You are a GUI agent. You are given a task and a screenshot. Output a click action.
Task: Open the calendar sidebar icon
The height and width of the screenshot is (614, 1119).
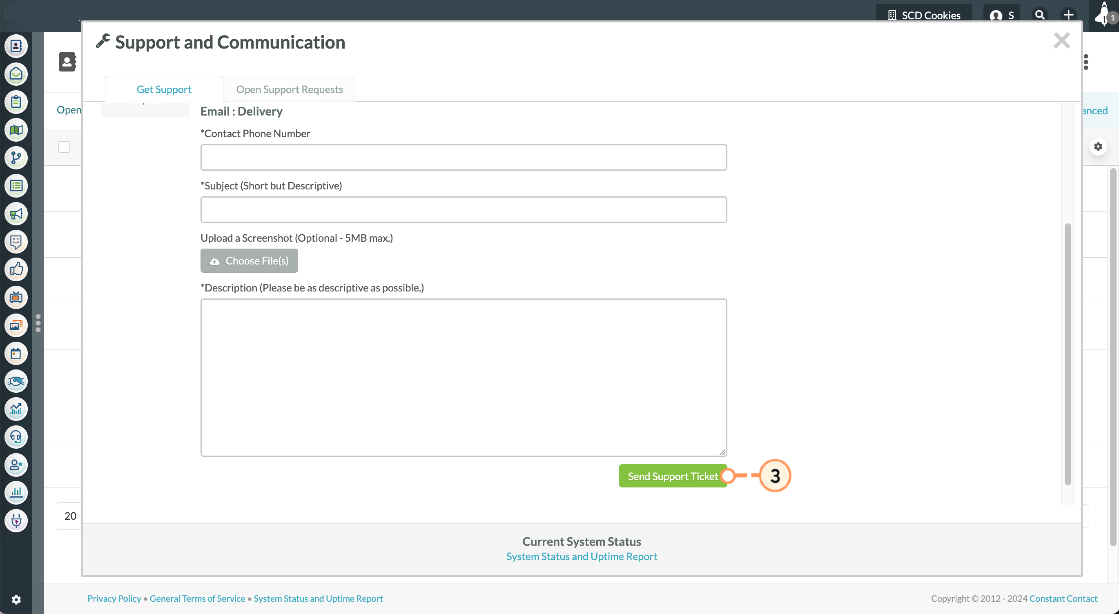tap(16, 354)
